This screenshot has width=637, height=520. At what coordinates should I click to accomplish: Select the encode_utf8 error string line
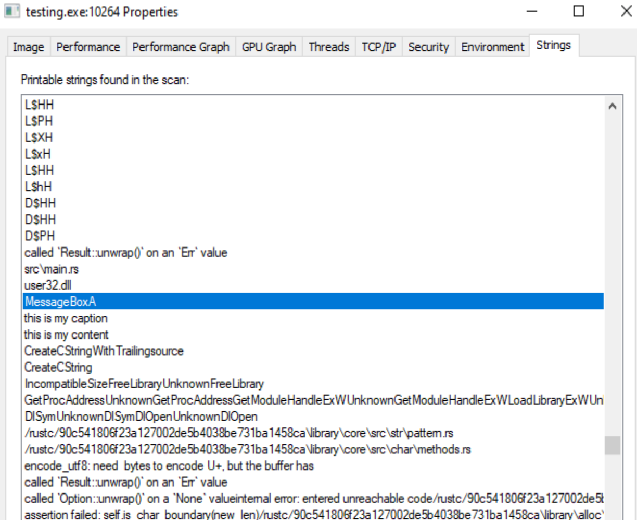tap(169, 465)
